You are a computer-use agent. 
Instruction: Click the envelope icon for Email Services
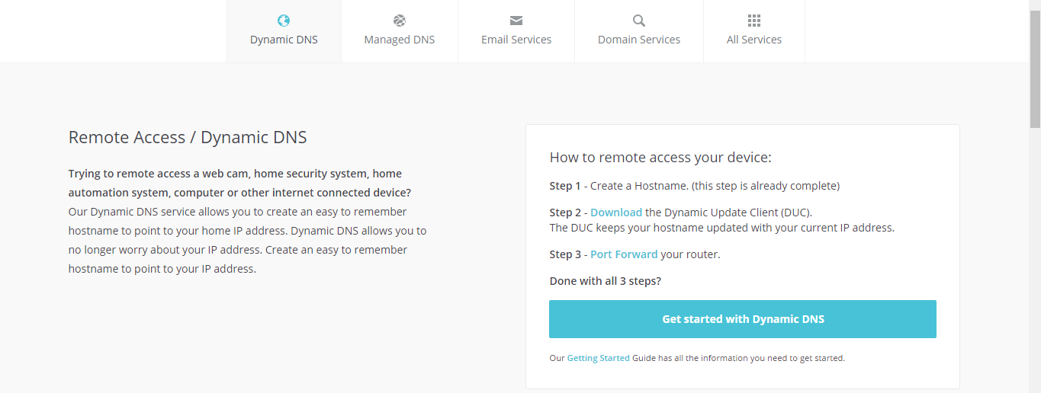(516, 21)
